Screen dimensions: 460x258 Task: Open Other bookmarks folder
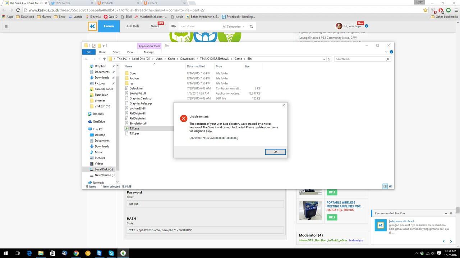pos(444,16)
